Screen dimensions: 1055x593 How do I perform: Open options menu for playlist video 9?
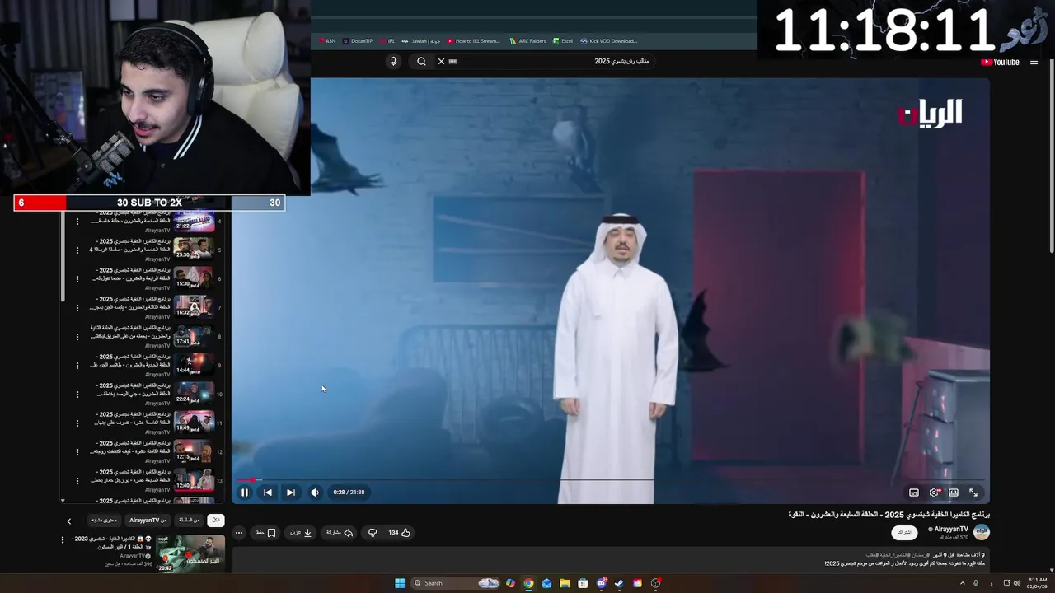coord(77,366)
